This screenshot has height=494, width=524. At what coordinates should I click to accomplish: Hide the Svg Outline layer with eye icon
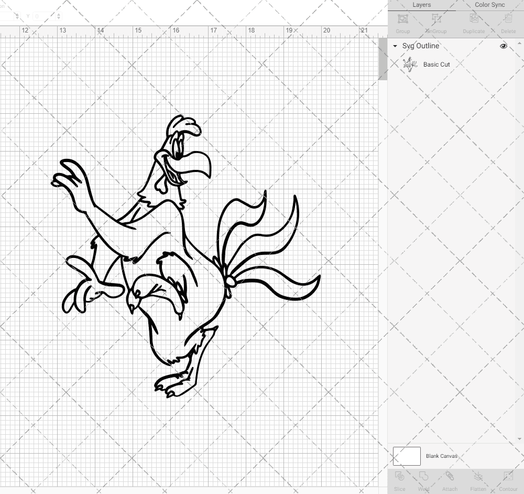coord(503,46)
